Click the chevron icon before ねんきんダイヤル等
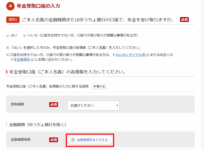The height and width of the screenshot is (150, 204). [x=114, y=55]
